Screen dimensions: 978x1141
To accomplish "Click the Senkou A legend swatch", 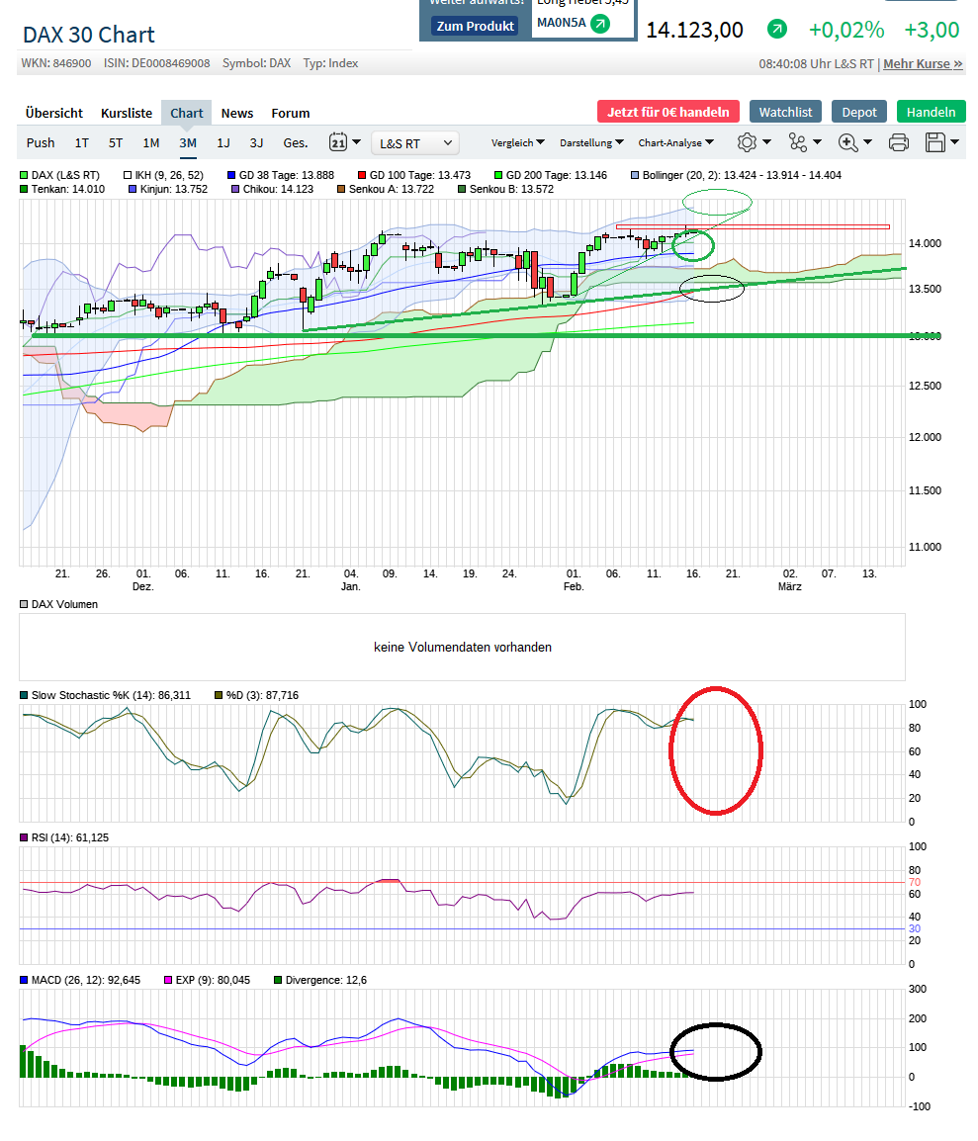I will click(341, 189).
